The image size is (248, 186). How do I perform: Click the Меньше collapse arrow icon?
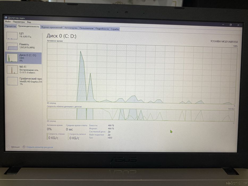click(9, 147)
